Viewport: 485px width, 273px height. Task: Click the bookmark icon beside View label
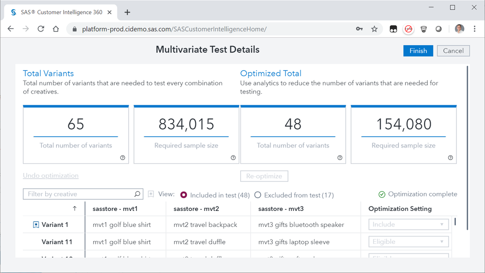click(x=151, y=194)
